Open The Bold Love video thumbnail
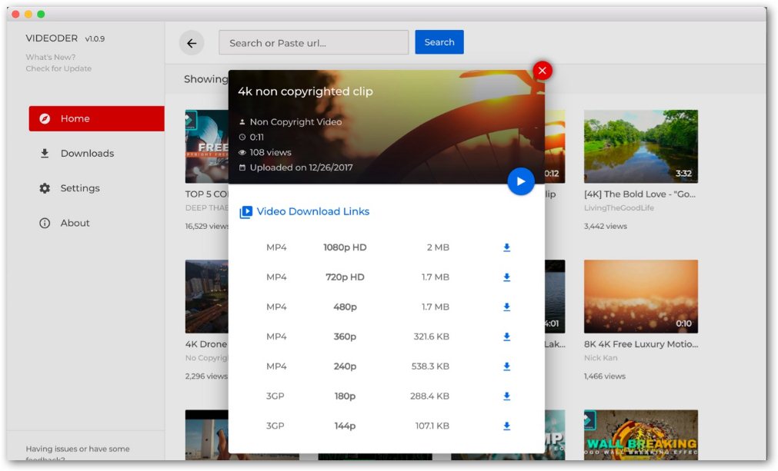The height and width of the screenshot is (471, 778). (x=640, y=147)
